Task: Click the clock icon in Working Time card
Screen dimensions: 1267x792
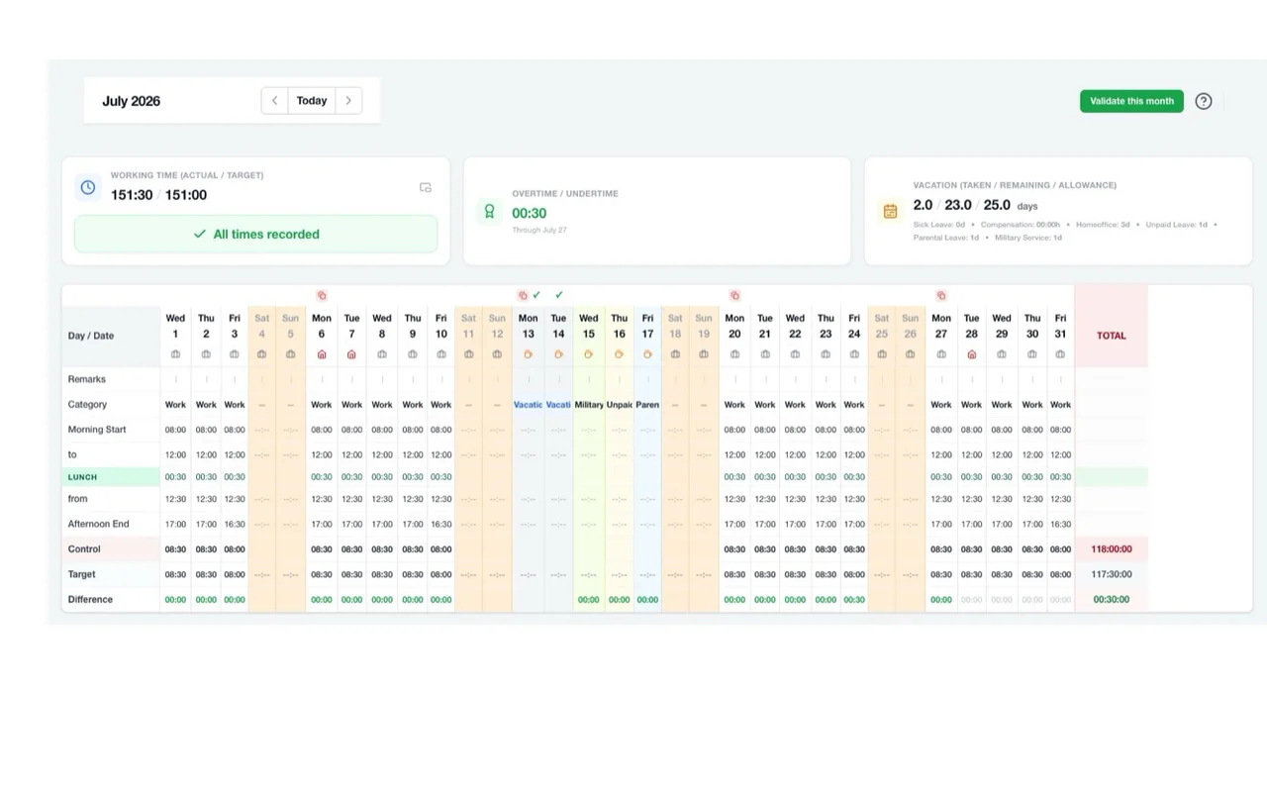Action: [88, 187]
